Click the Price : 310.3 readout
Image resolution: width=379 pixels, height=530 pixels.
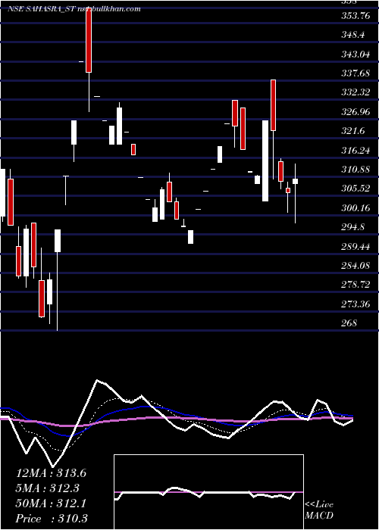(52, 519)
